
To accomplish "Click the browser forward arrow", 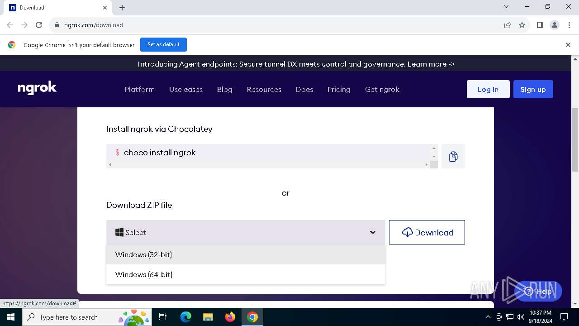I will (x=24, y=25).
